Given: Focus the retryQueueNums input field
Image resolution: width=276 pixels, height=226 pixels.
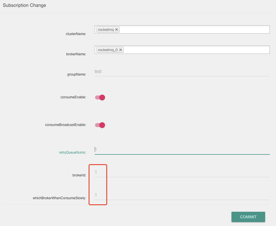Looking at the screenshot, I should click(182, 150).
